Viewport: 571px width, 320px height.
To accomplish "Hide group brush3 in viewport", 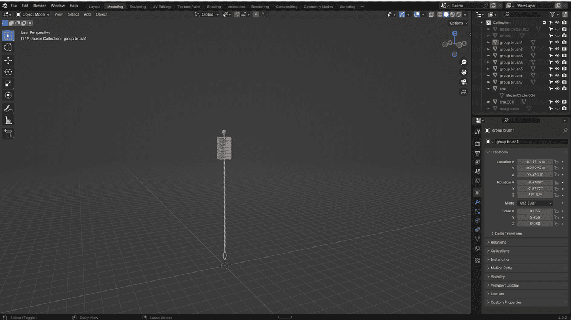I will point(557,56).
